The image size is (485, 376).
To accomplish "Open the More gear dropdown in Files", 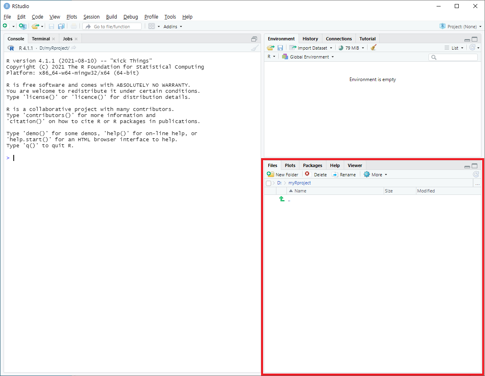I will [375, 174].
